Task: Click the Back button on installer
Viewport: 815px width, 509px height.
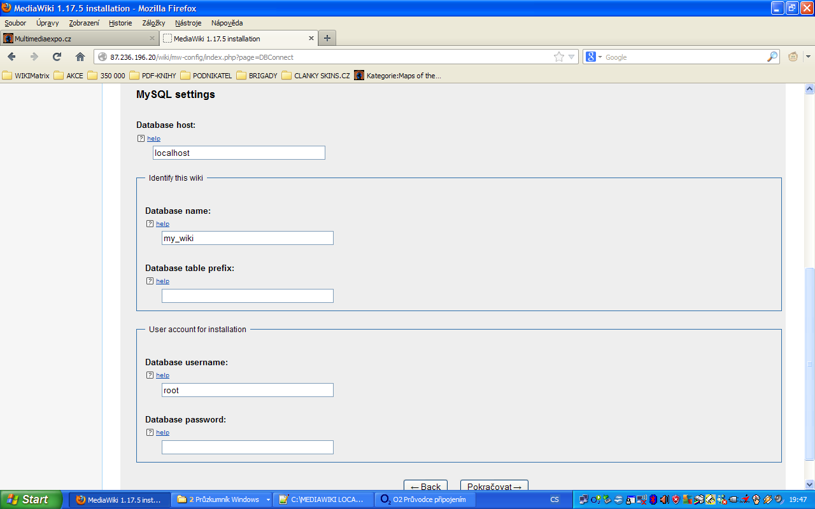Action: coord(425,486)
